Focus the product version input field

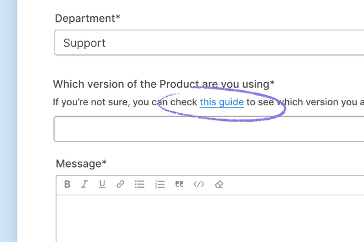click(206, 129)
